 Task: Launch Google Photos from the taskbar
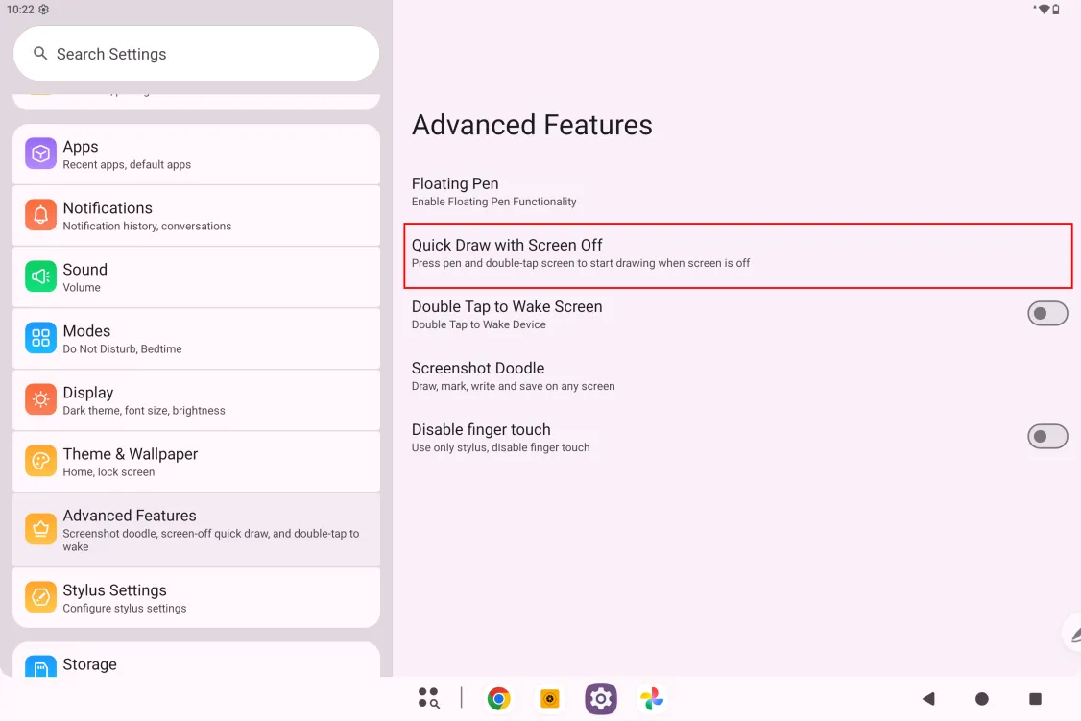(x=652, y=699)
